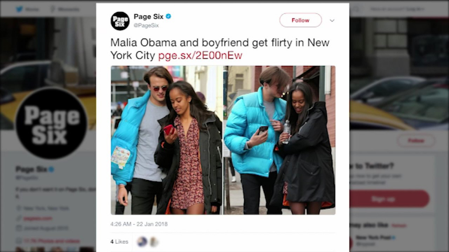This screenshot has width=449, height=252.
Task: Click the Page Six avatar in tweet header
Action: [x=120, y=21]
